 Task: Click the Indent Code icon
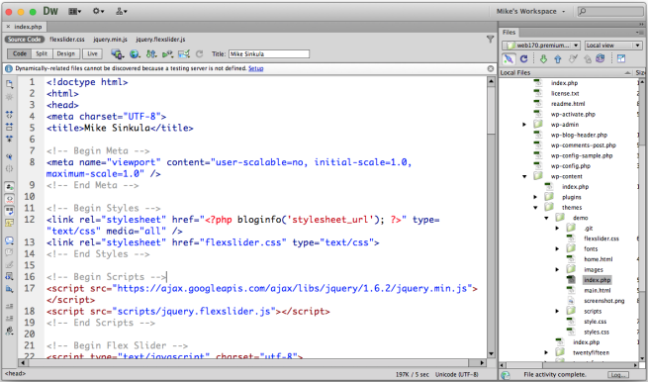pos(9,307)
